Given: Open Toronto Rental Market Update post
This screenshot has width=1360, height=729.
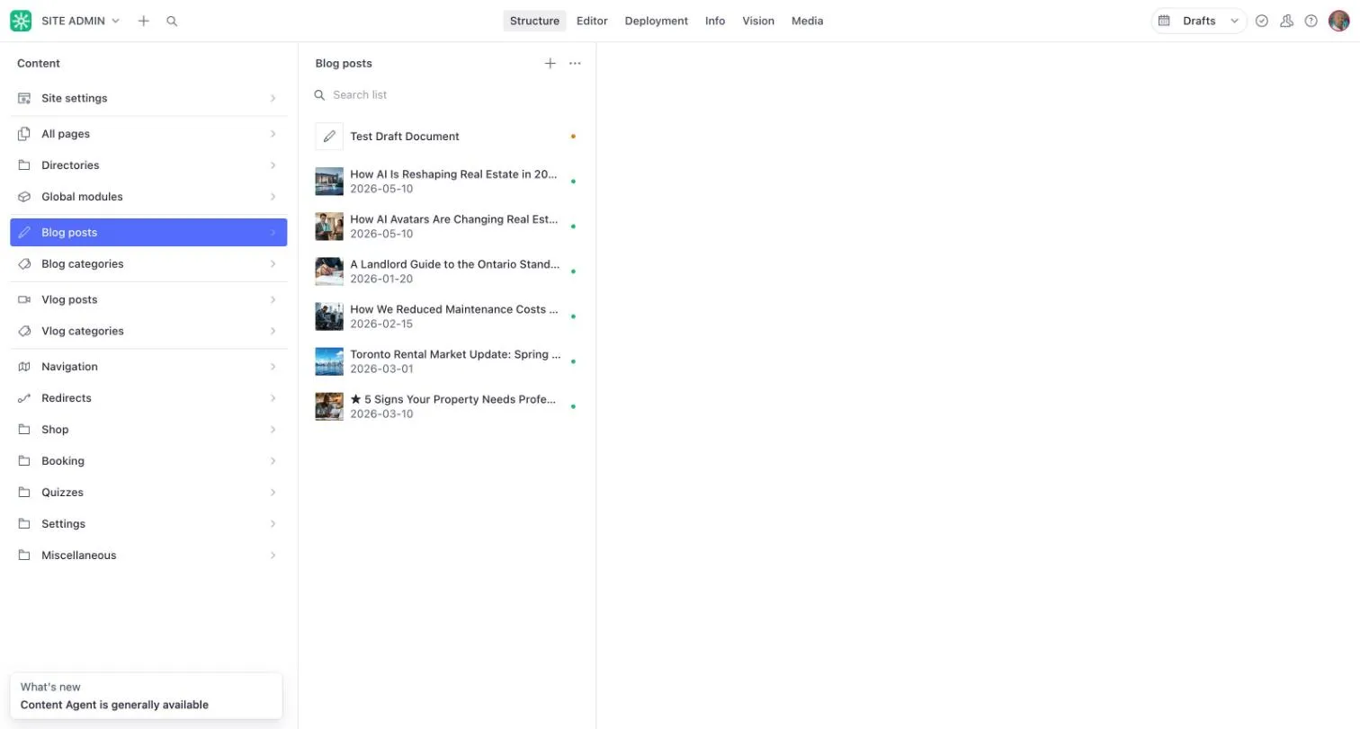Looking at the screenshot, I should [446, 361].
